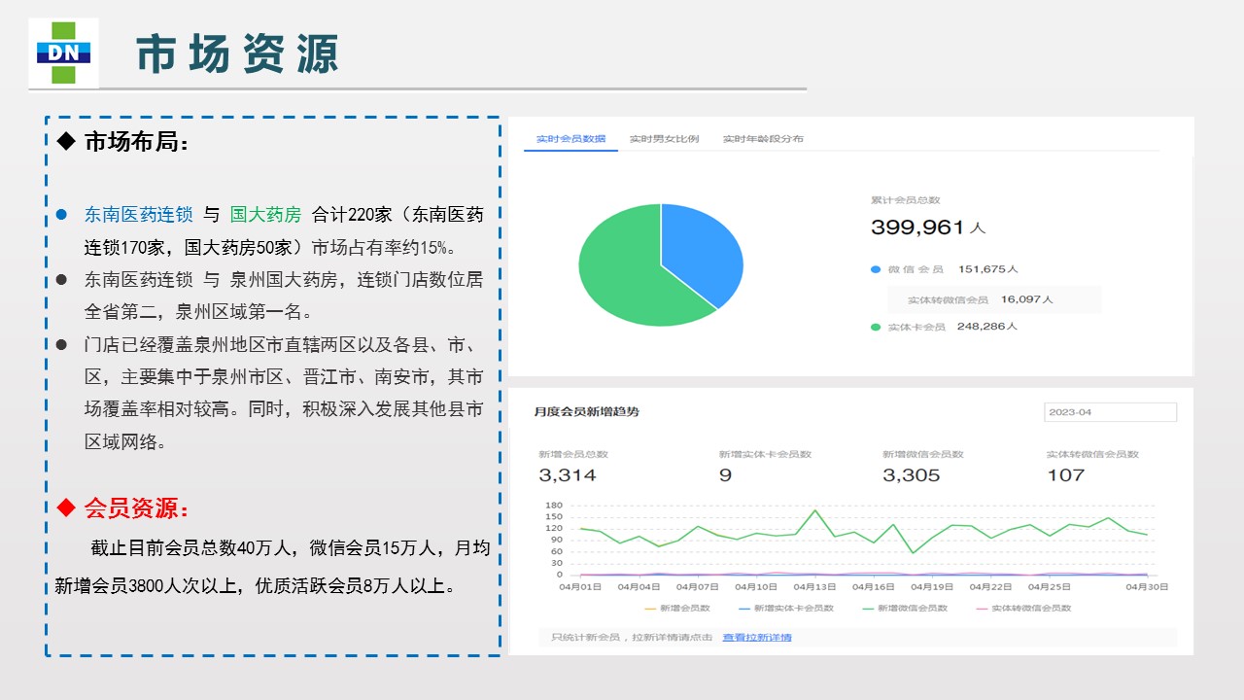Viewport: 1244px width, 700px height.
Task: Click the blue bullet dot before 东南医药连锁
Action: (x=61, y=214)
